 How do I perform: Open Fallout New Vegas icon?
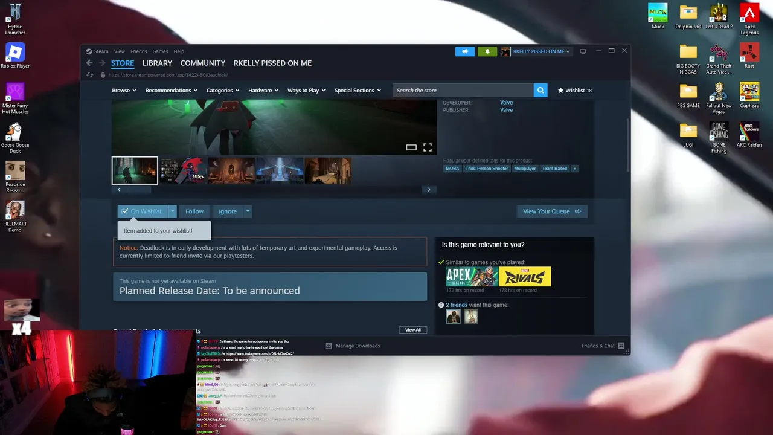pos(719,98)
